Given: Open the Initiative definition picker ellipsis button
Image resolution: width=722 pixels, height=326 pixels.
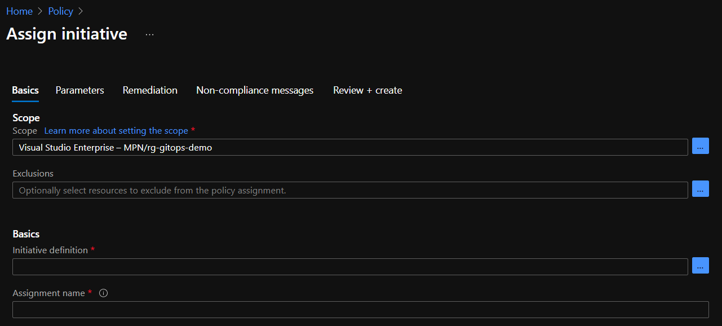Looking at the screenshot, I should (700, 266).
